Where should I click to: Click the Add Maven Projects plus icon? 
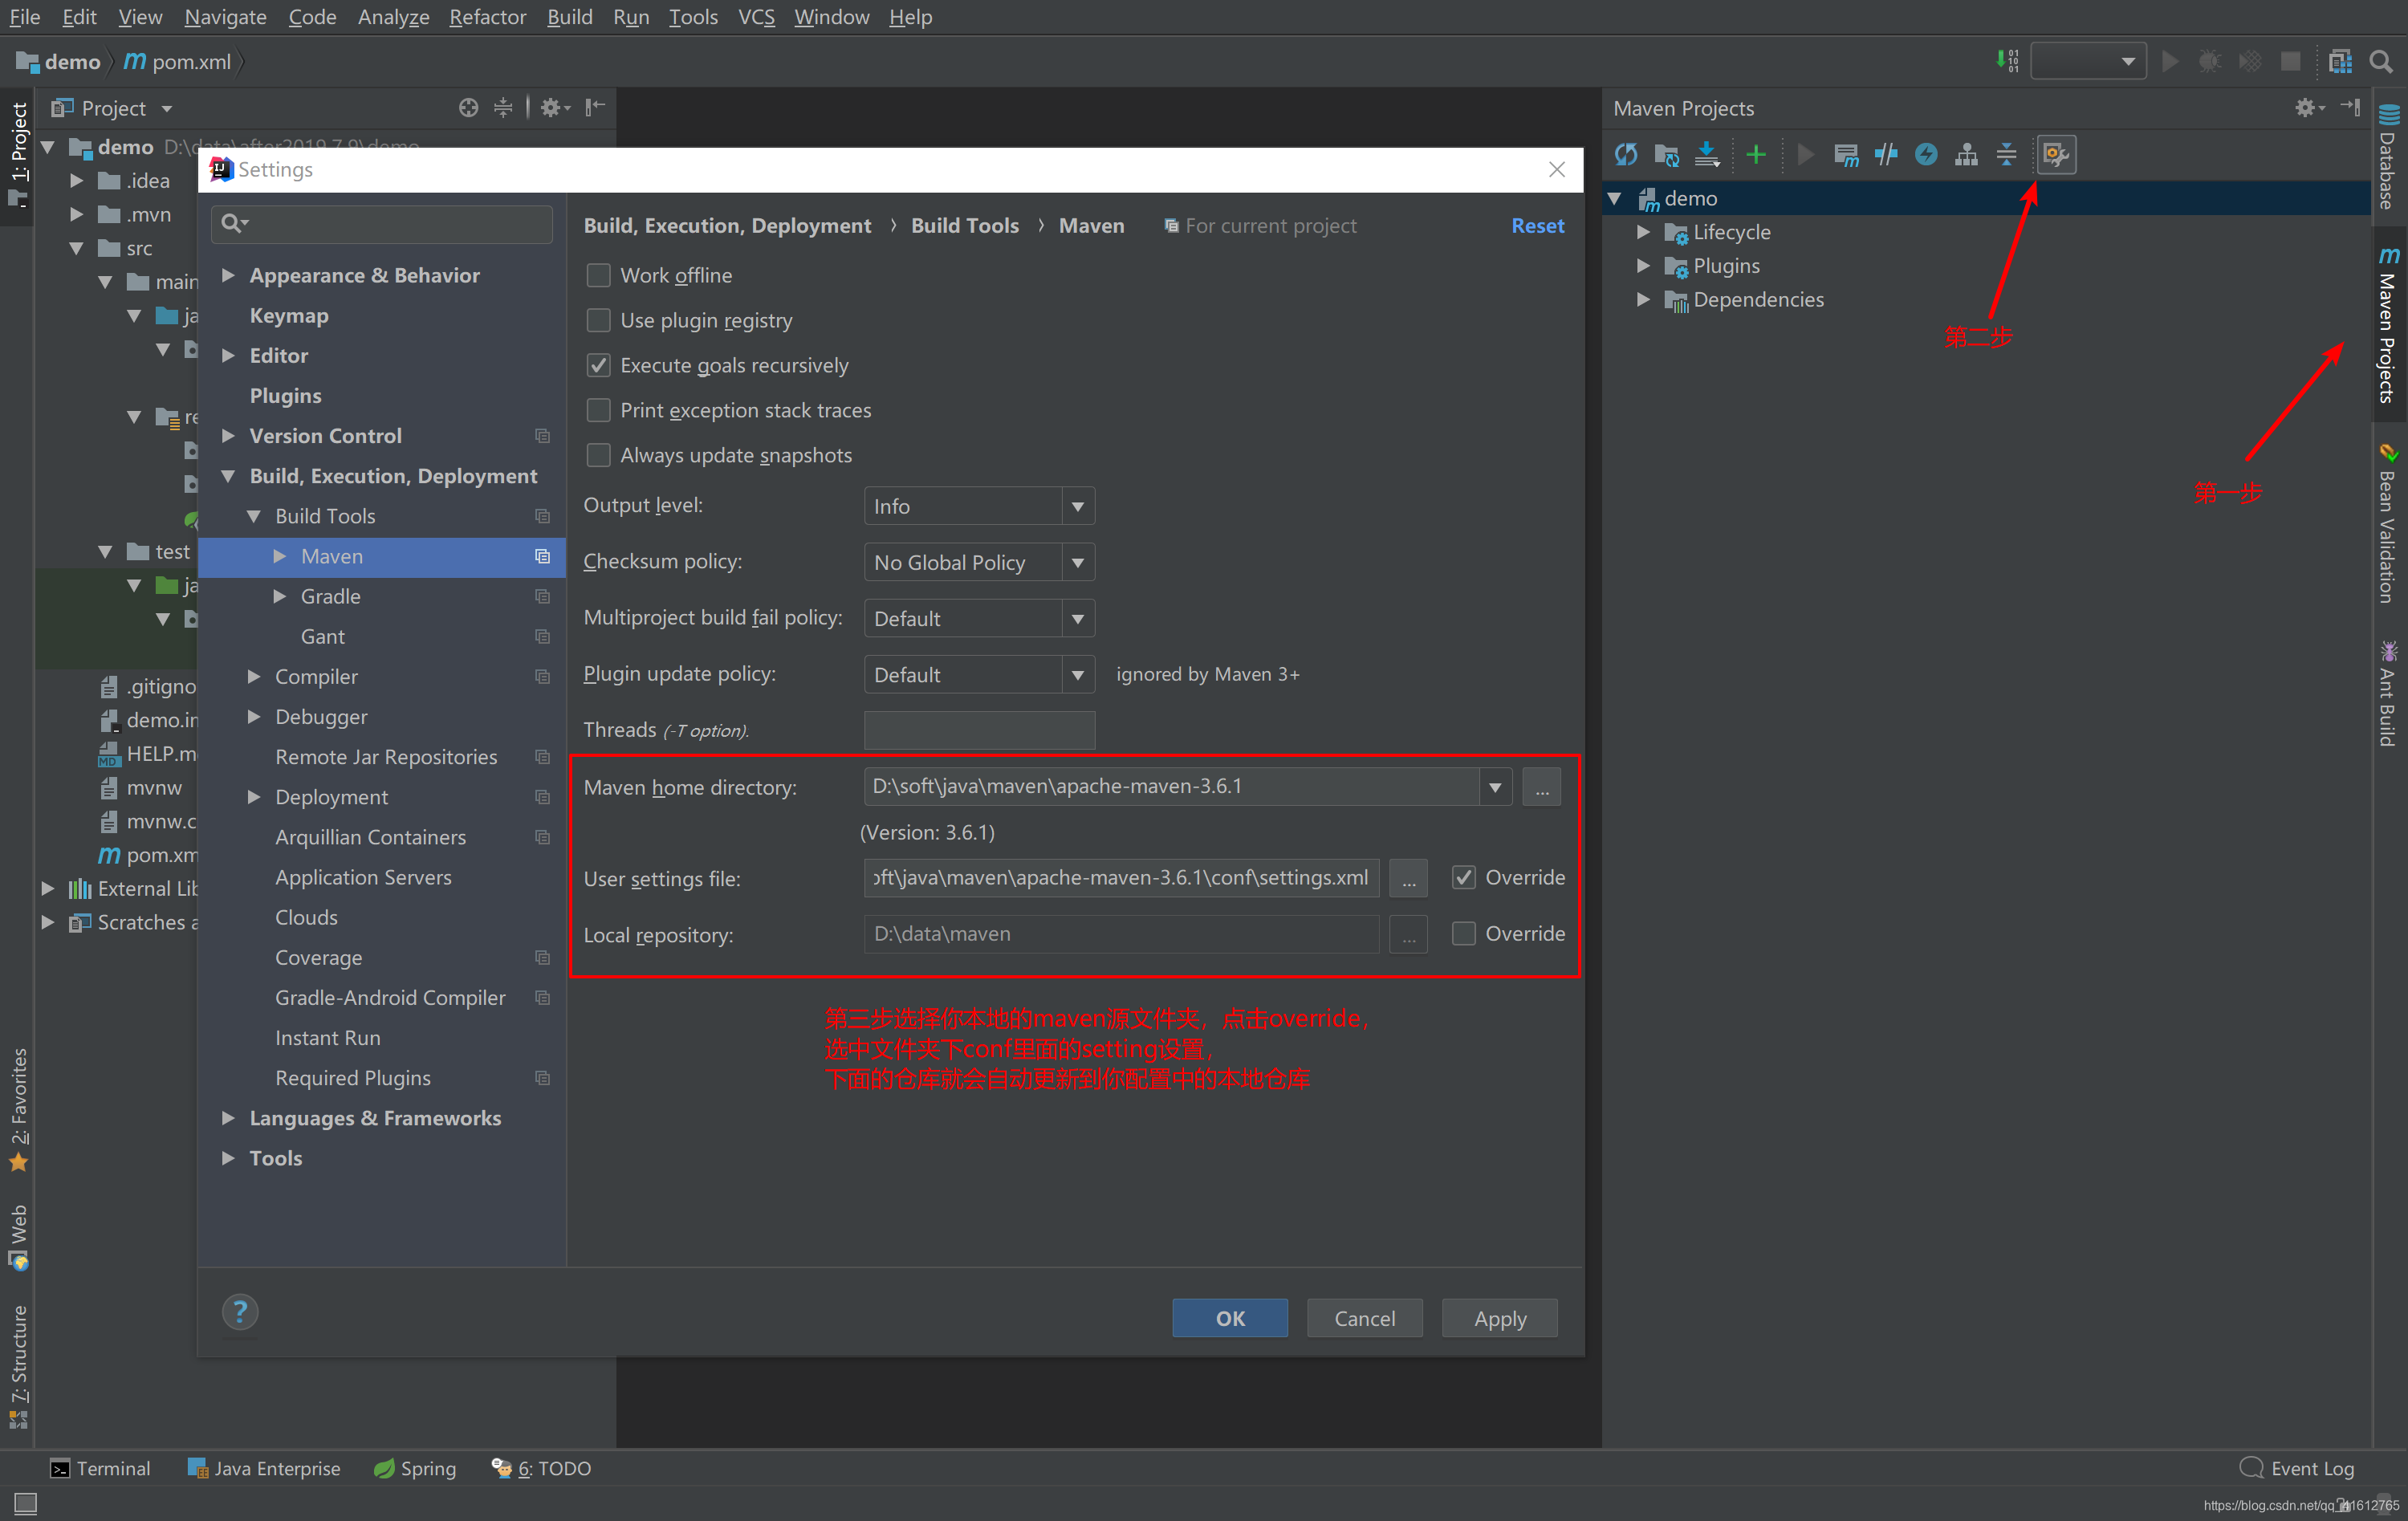coord(1756,155)
